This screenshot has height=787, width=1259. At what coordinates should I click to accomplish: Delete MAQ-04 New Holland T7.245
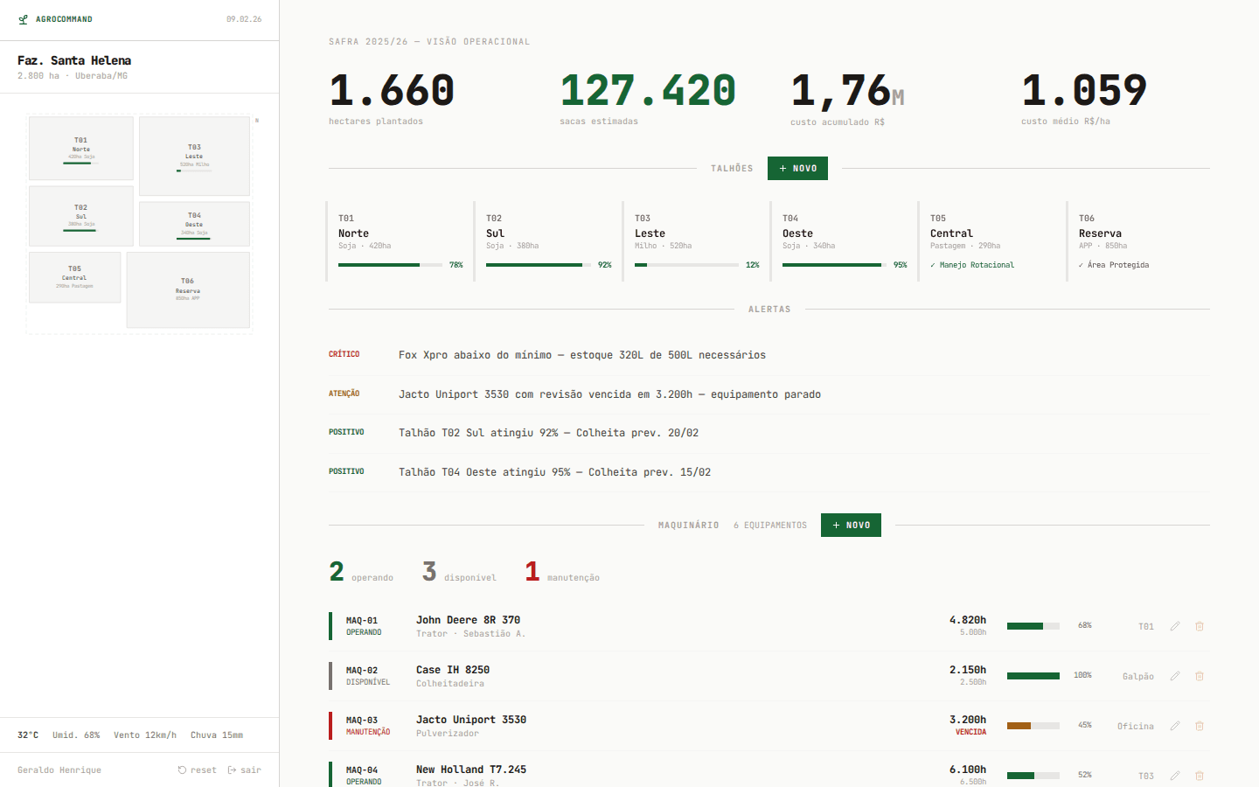(1199, 775)
